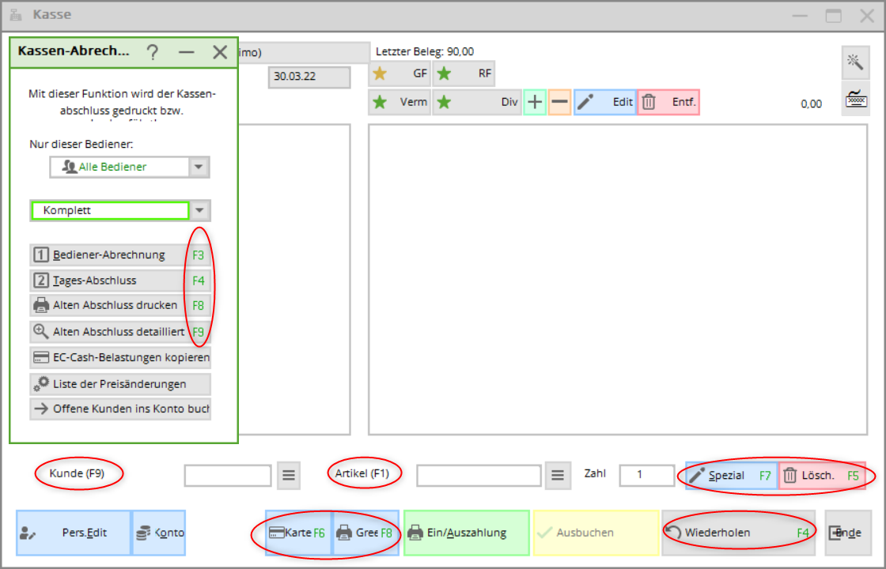Open the Artikel list menu icon
This screenshot has height=569, width=886.
click(x=558, y=475)
